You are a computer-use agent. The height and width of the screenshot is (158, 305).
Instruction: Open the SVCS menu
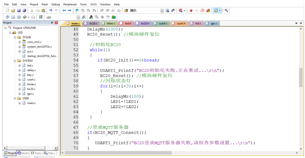[x=93, y=4]
